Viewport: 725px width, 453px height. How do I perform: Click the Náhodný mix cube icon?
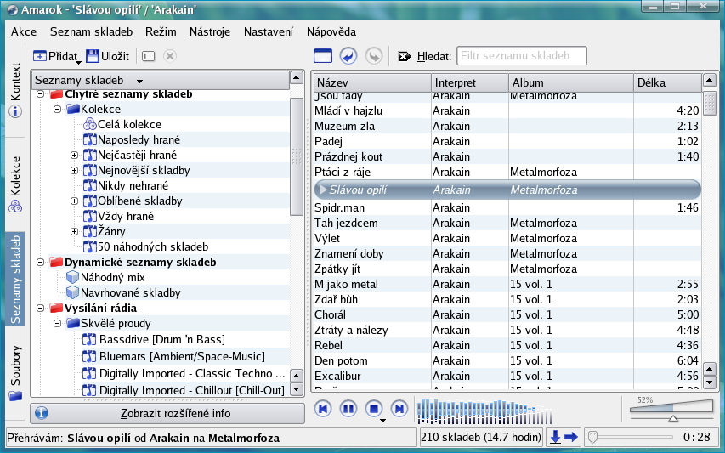point(72,277)
